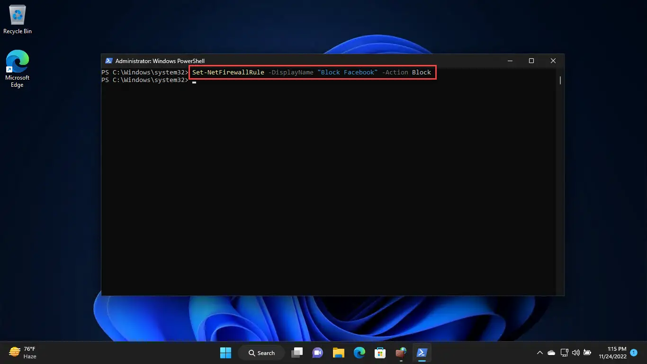This screenshot has width=647, height=364.
Task: Open File Explorer from the taskbar
Action: point(338,353)
